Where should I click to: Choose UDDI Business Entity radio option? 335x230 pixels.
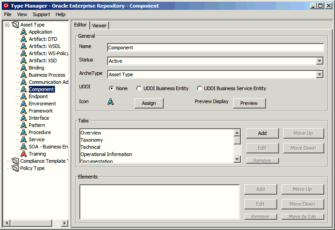(x=139, y=88)
